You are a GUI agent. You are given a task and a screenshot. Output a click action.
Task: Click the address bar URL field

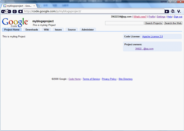[x=93, y=11]
